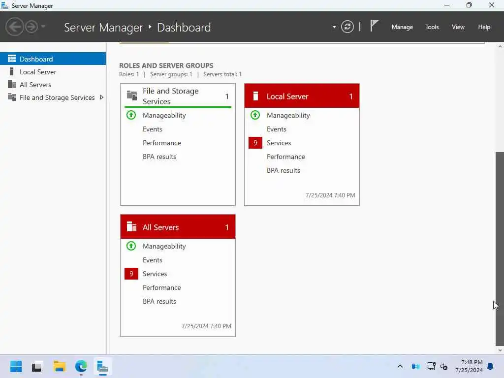504x378 pixels.
Task: Click the scrollbar up arrow
Action: click(500, 47)
